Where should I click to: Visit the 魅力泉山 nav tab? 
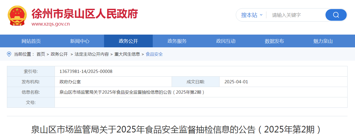[323, 41]
